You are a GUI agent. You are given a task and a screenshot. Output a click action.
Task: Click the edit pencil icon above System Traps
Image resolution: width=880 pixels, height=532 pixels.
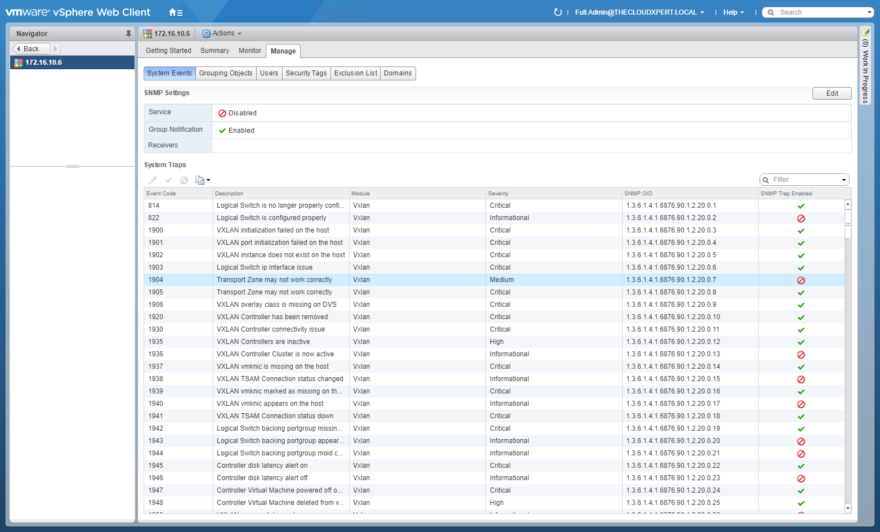point(153,180)
